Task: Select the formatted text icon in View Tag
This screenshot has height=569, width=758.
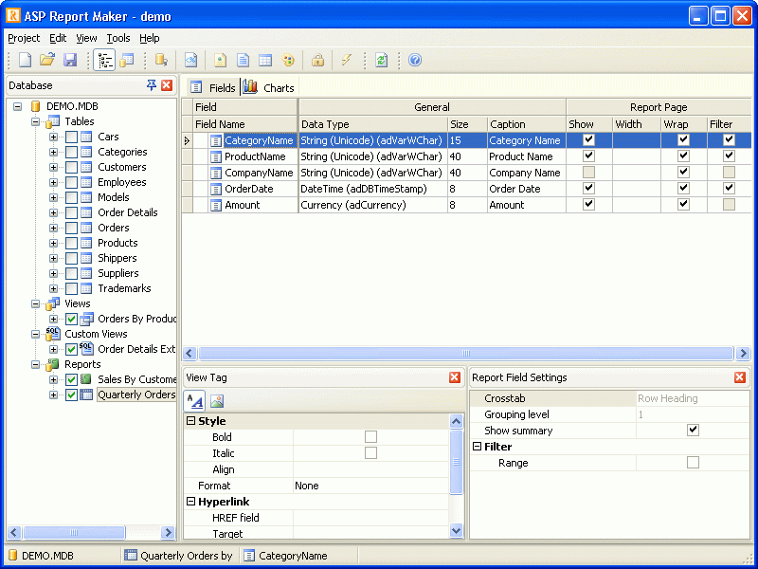Action: 195,401
